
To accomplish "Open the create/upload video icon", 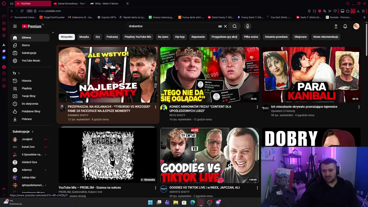I will click(336, 26).
